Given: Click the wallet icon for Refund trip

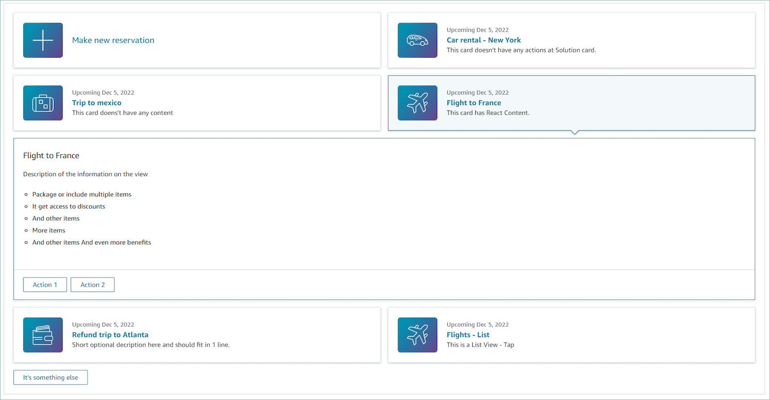Looking at the screenshot, I should coord(43,335).
